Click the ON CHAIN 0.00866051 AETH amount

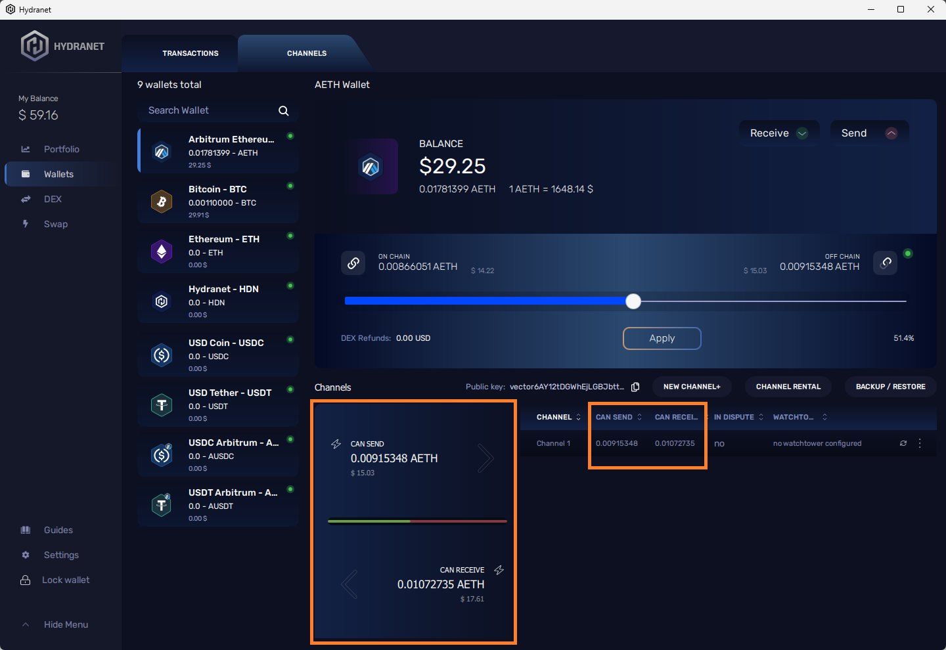pos(418,267)
